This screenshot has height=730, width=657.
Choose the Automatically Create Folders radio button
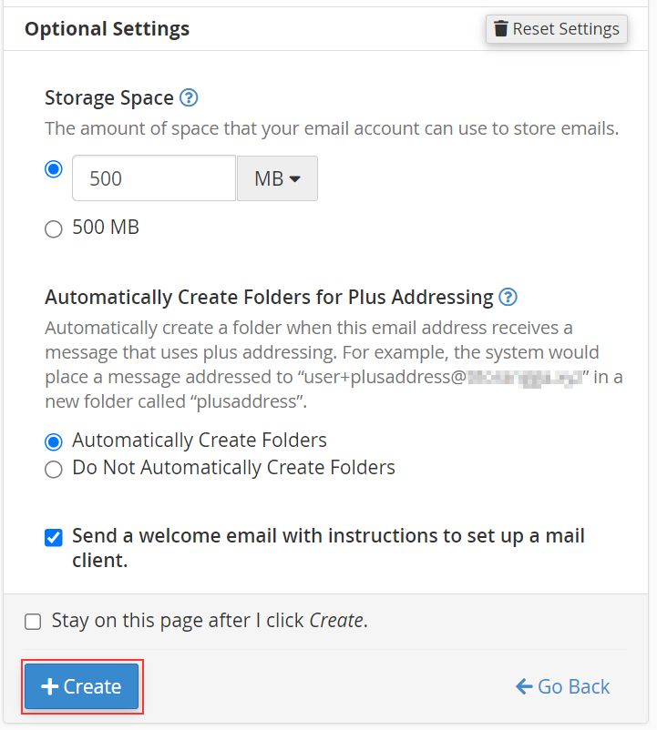tap(54, 441)
